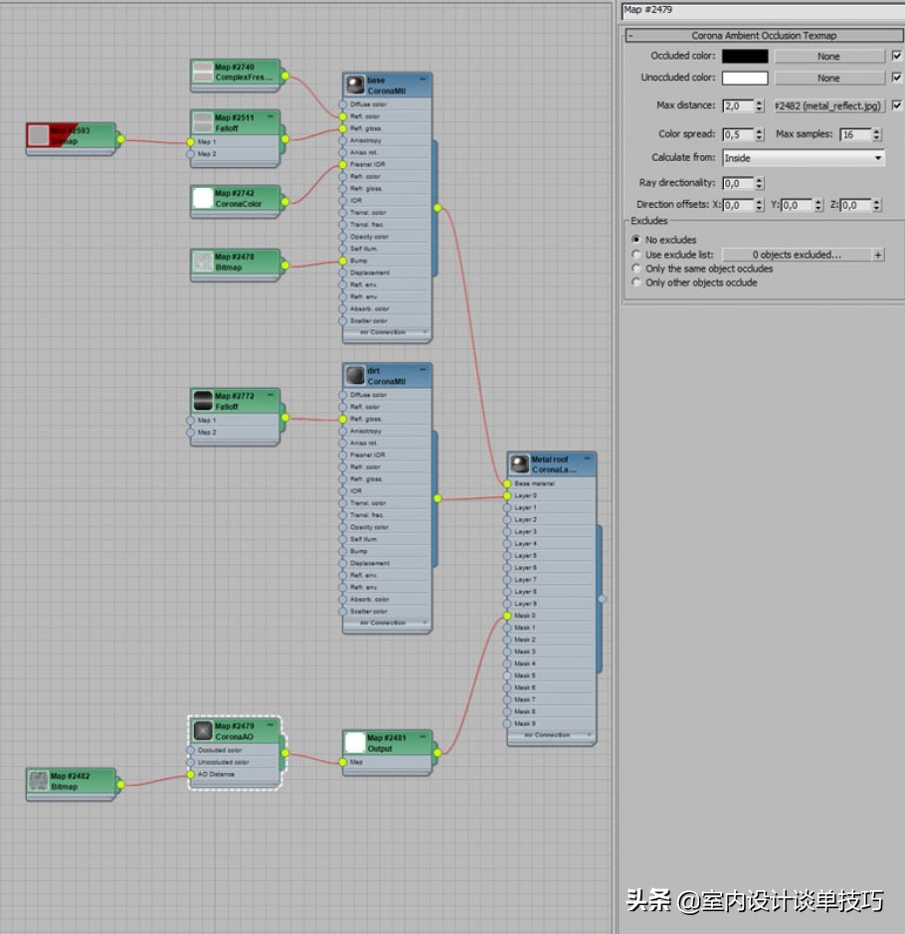Click the Ray directionality spinner arrows
Screen dimensions: 905x934
[759, 183]
